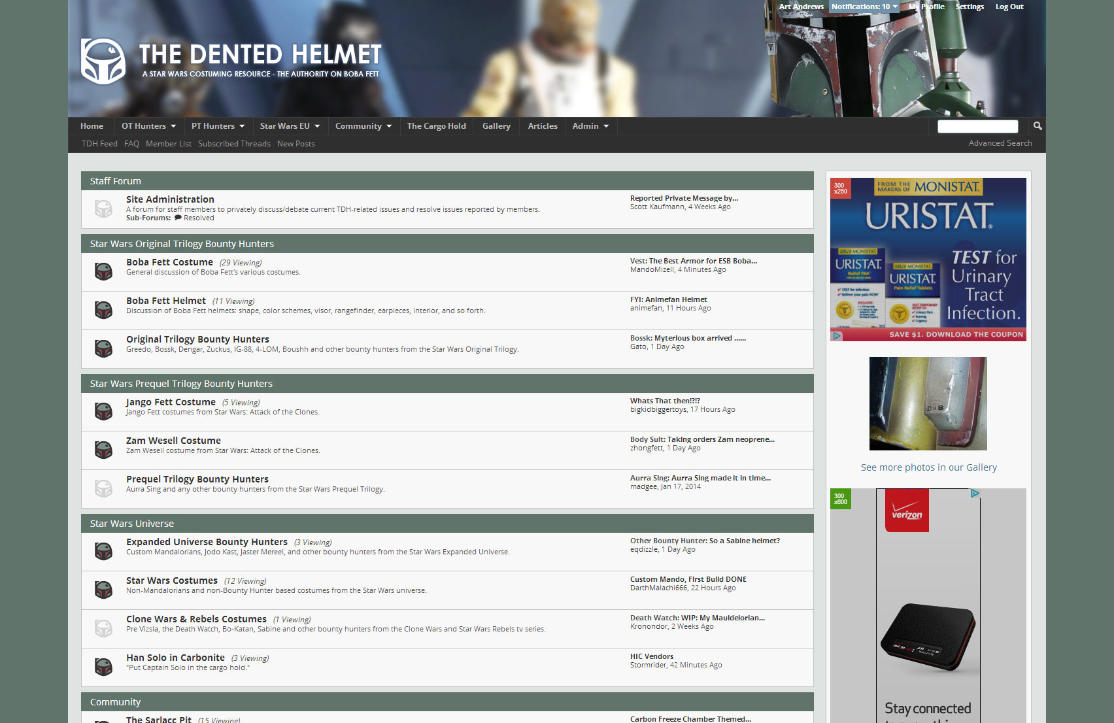Click the Han Solo in Carbonite forum icon
The width and height of the screenshot is (1114, 723).
click(103, 667)
